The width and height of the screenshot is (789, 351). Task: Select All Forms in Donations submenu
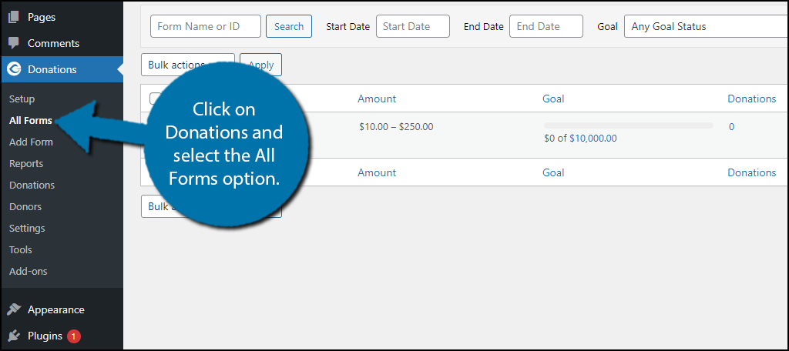(31, 121)
